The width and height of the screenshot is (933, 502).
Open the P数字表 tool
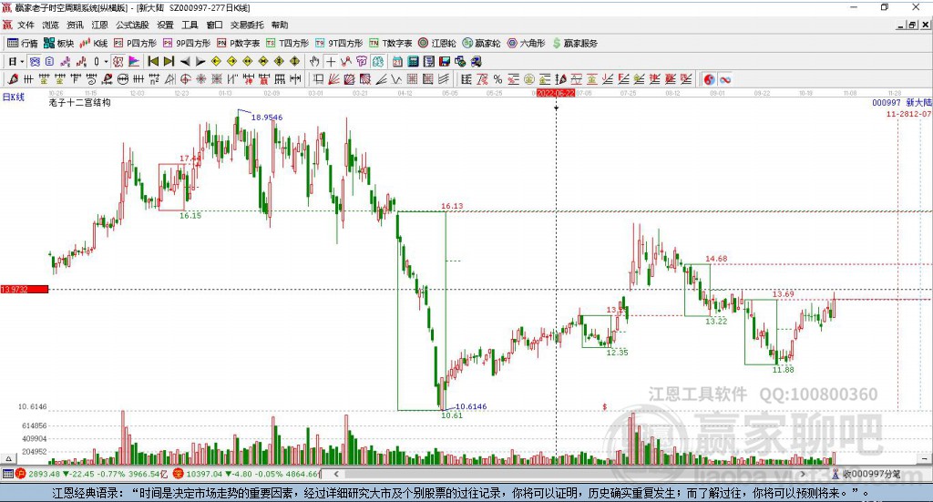point(238,44)
